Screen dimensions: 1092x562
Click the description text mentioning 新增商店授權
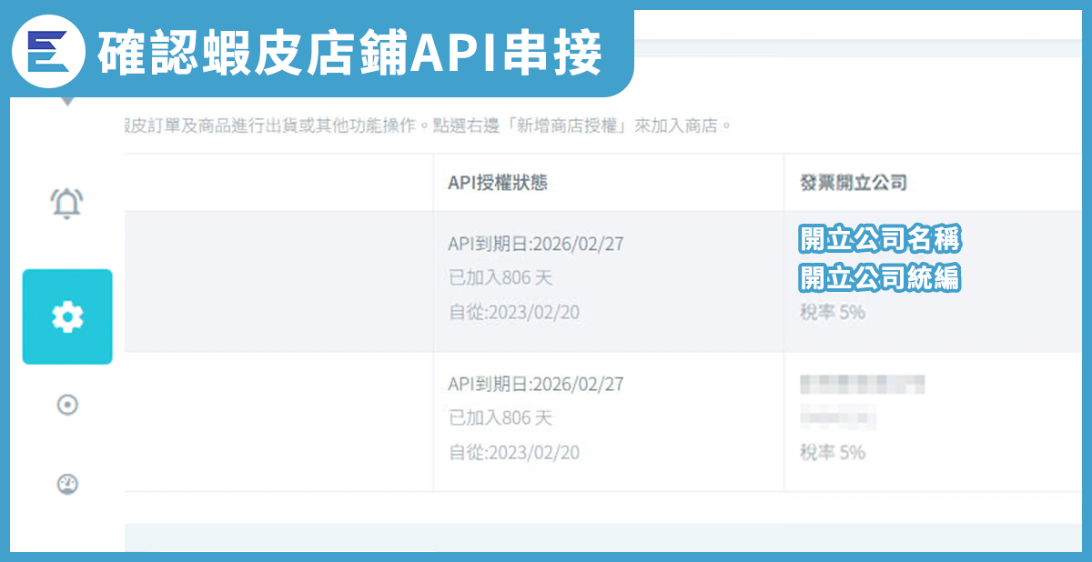(428, 125)
